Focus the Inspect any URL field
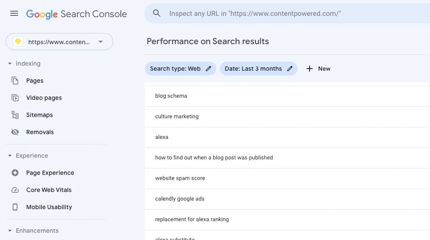 click(288, 13)
